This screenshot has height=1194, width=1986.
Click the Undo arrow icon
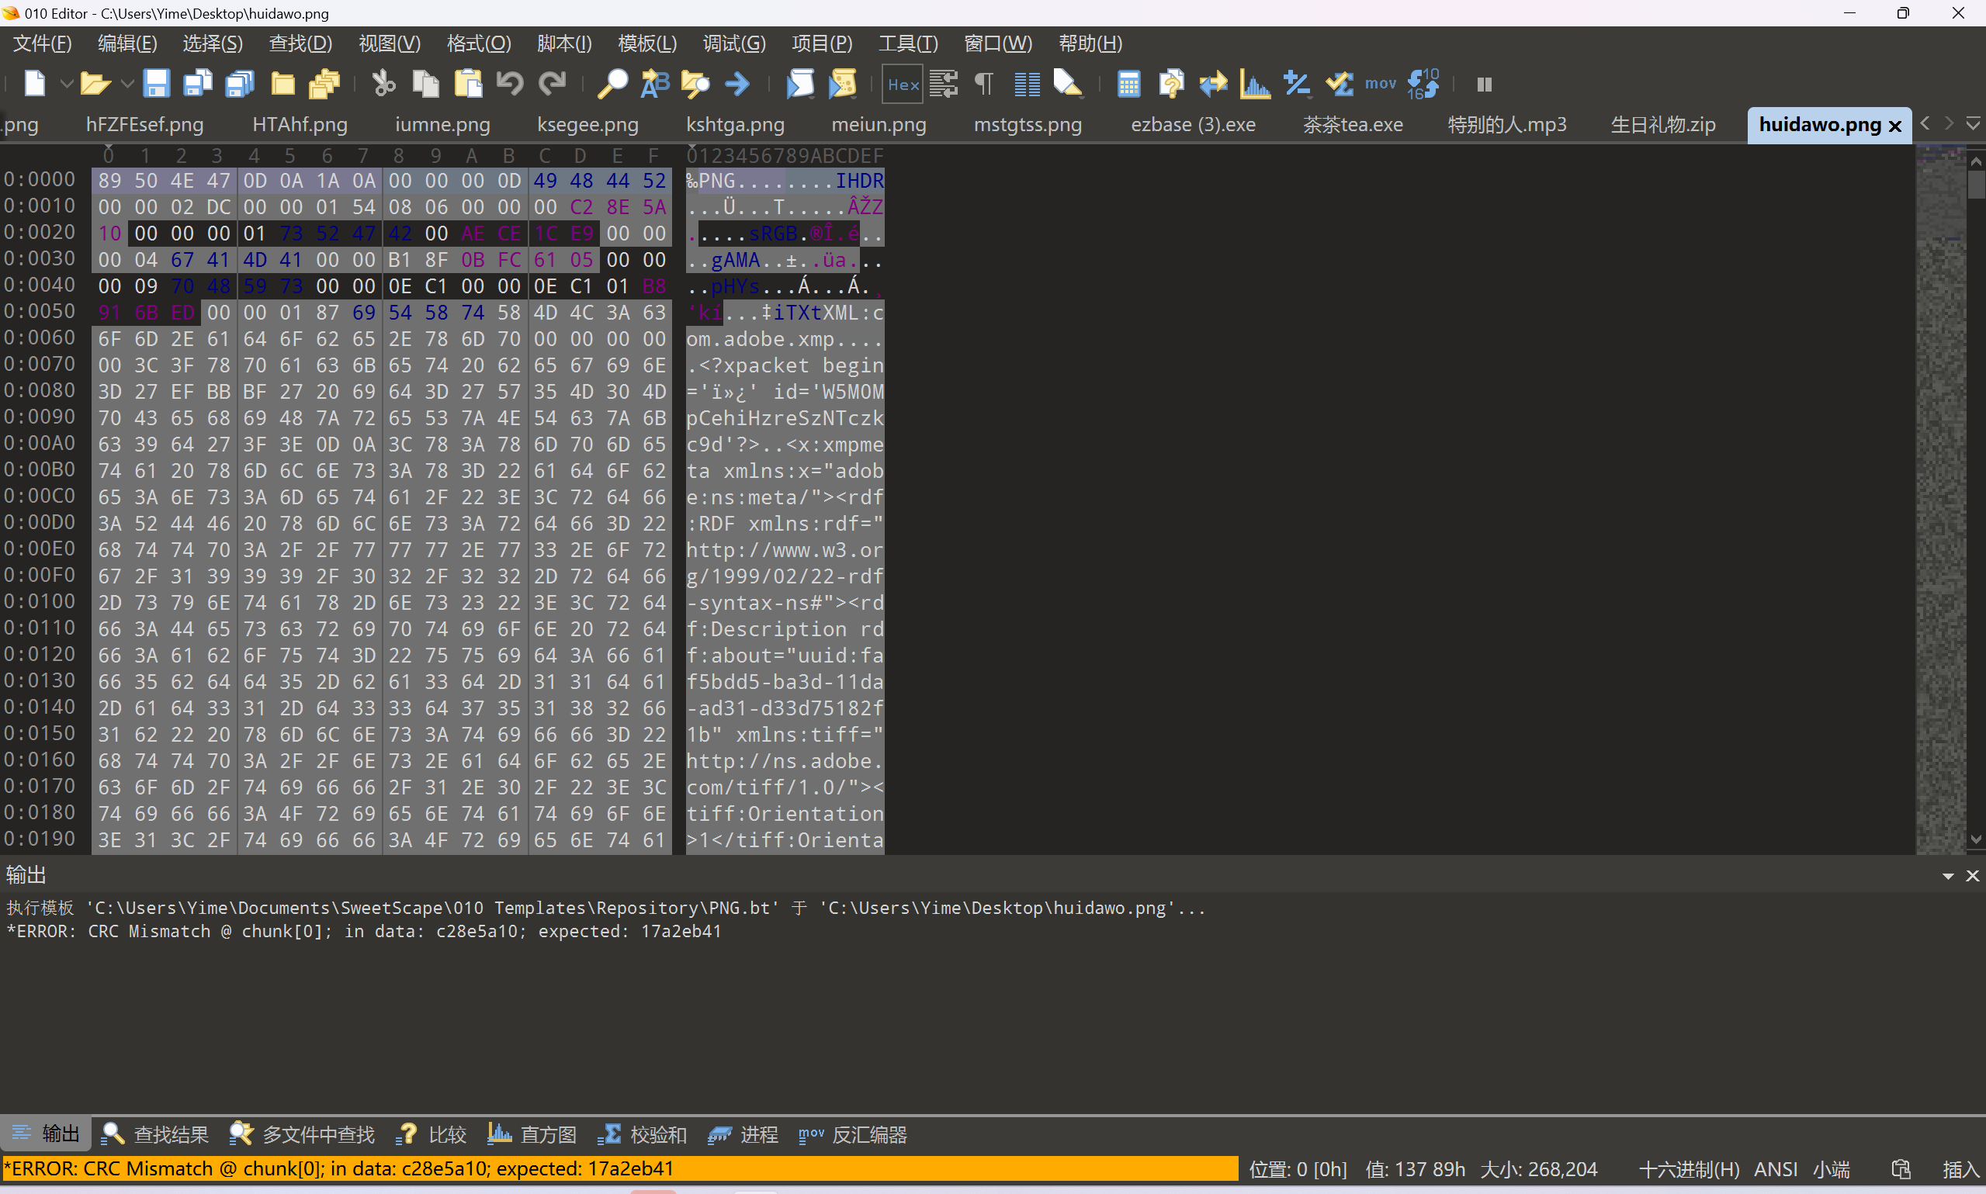click(510, 84)
